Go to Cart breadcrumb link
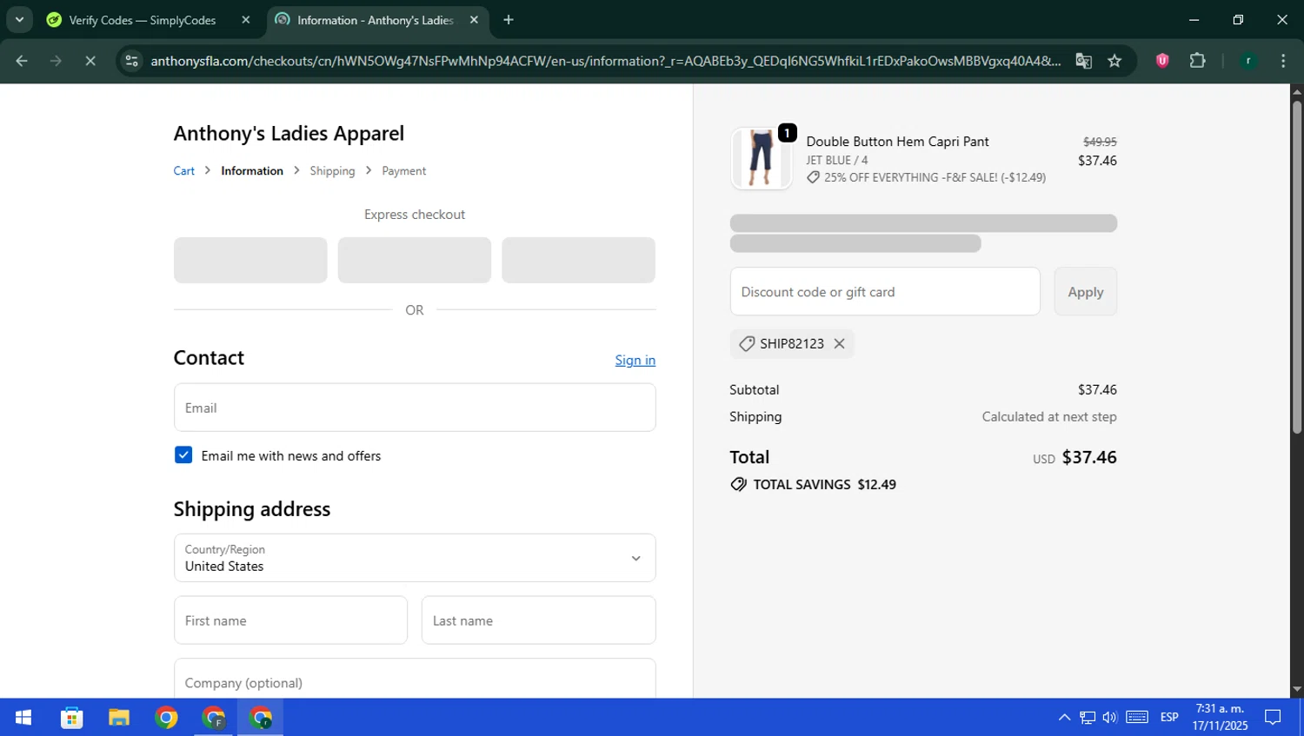1304x736 pixels. click(183, 171)
